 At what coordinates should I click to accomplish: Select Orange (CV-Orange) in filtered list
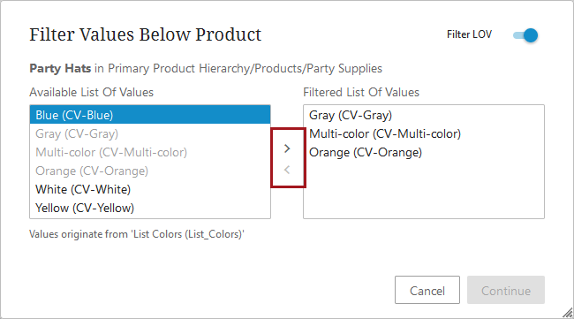(x=424, y=152)
